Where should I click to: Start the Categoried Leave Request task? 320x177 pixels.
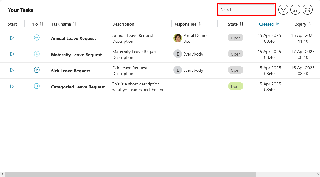click(12, 86)
